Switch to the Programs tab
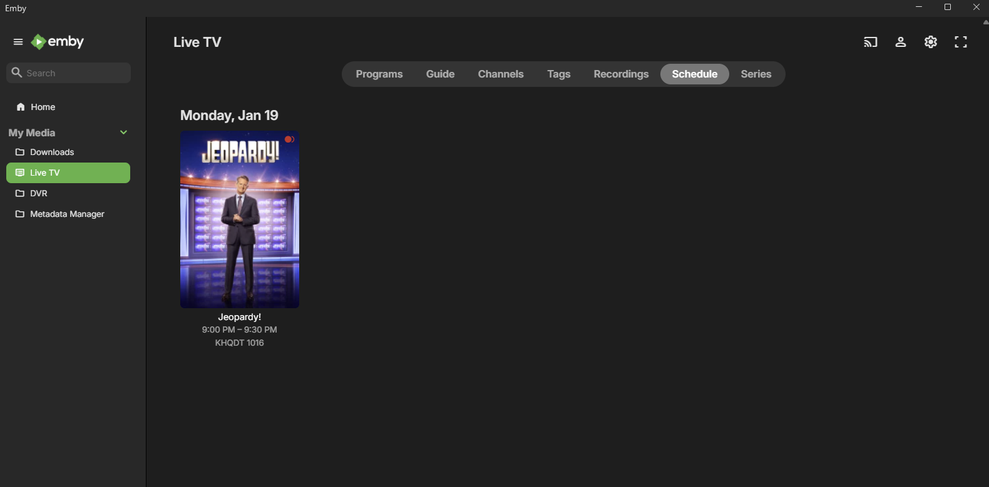 [x=379, y=74]
